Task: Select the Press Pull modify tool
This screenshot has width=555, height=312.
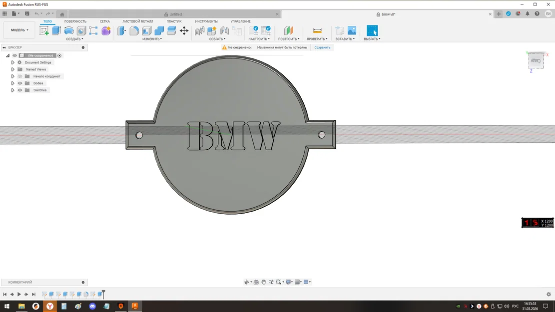Action: coord(121,30)
